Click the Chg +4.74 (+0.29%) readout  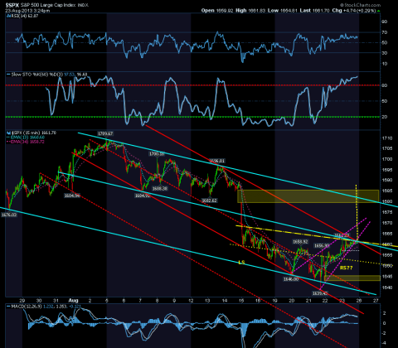(x=354, y=11)
